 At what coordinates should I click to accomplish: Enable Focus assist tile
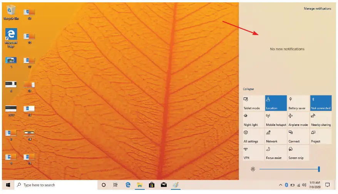(276, 153)
